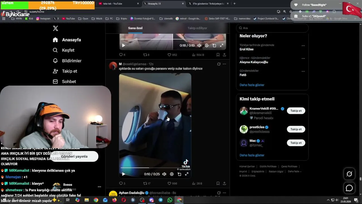Switch to the Takip ediliyor tab
Screen dimensions: 362x204
[197, 28]
